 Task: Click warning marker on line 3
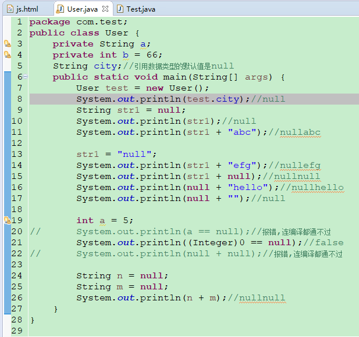click(8, 44)
